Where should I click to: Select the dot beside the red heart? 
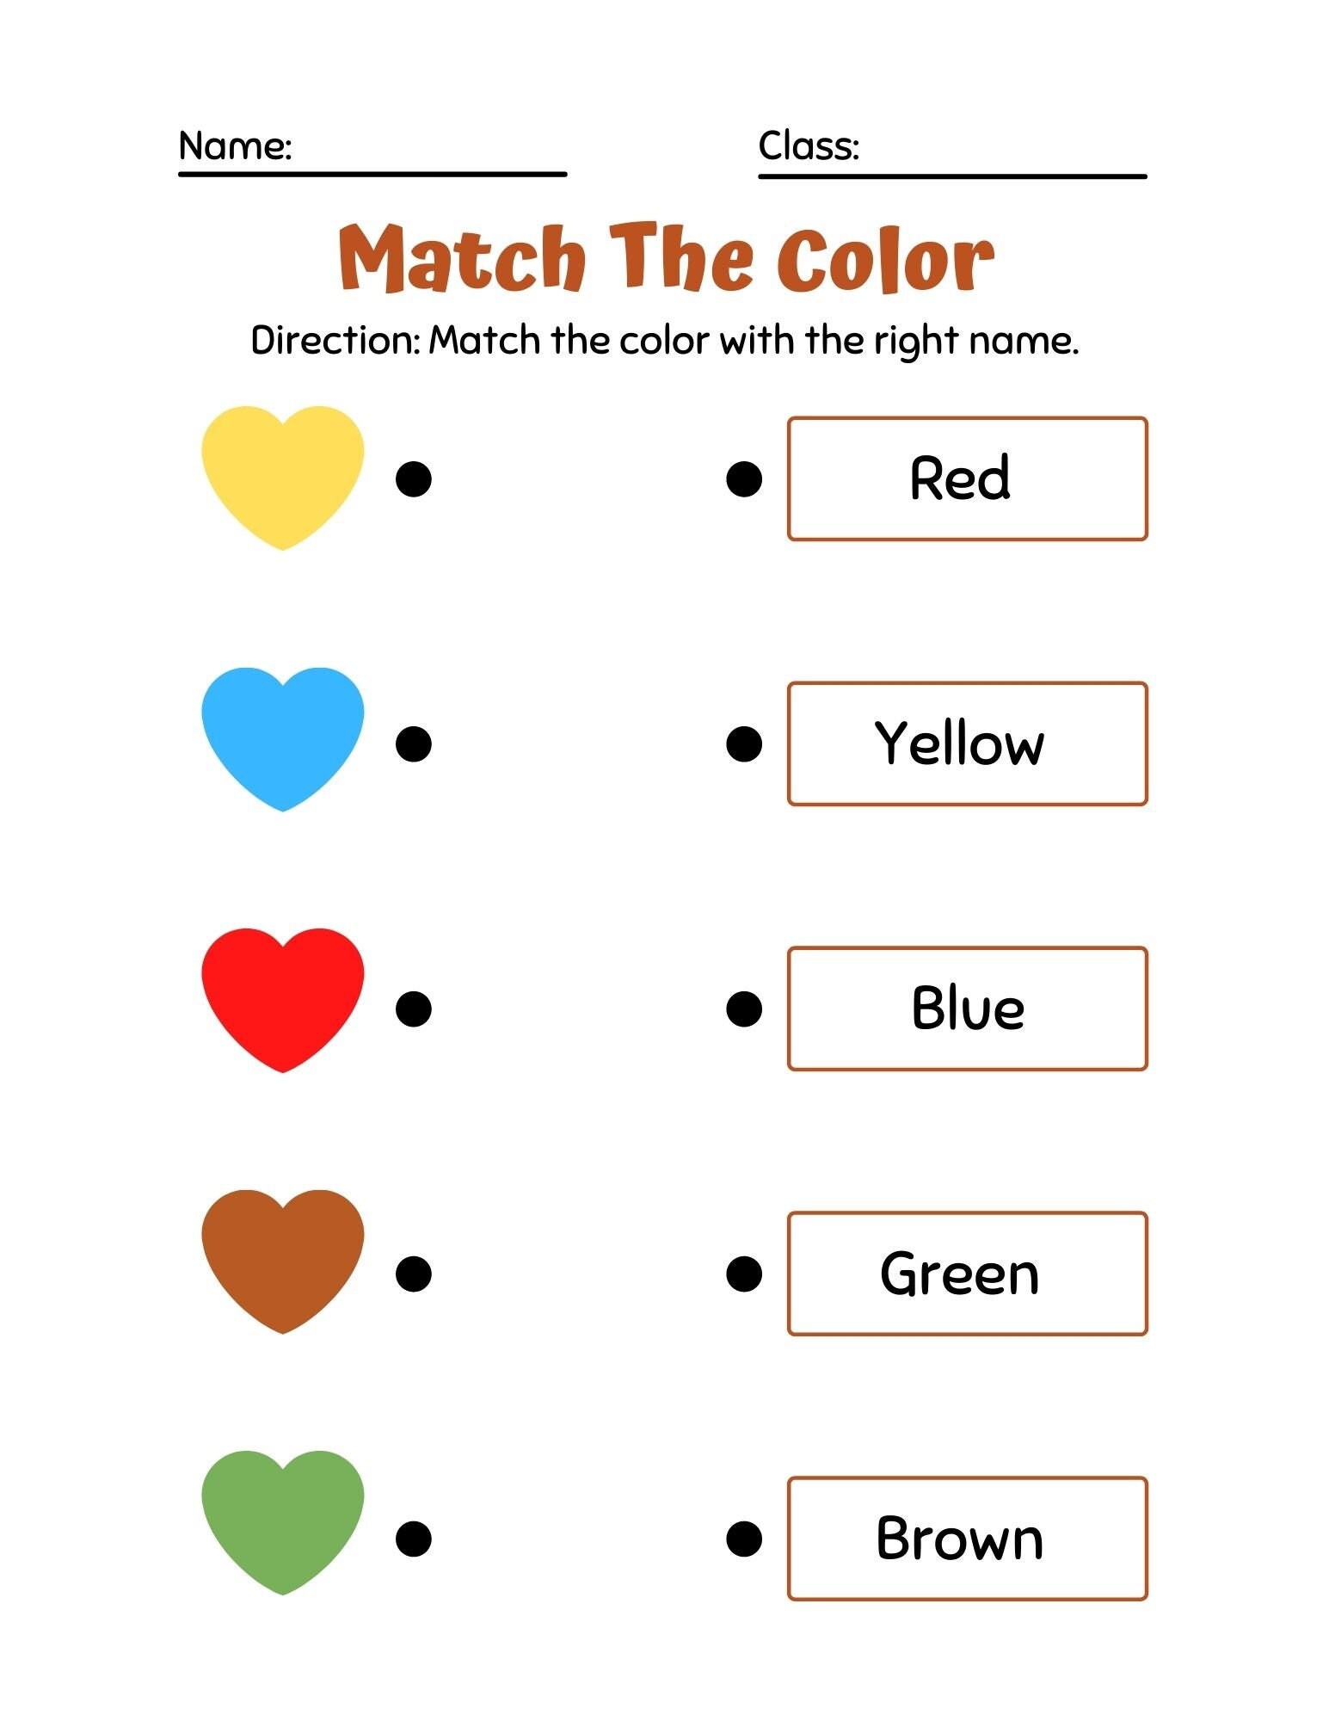[413, 1009]
